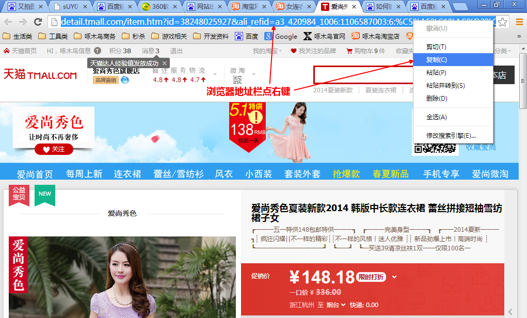Viewport: 527px width, 318px height.
Task: Select 粘贴并转到(S) in context menu
Action: 453,85
